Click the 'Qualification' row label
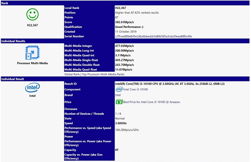Image resolution: width=251 pixels, height=162 pixels. 73,27
